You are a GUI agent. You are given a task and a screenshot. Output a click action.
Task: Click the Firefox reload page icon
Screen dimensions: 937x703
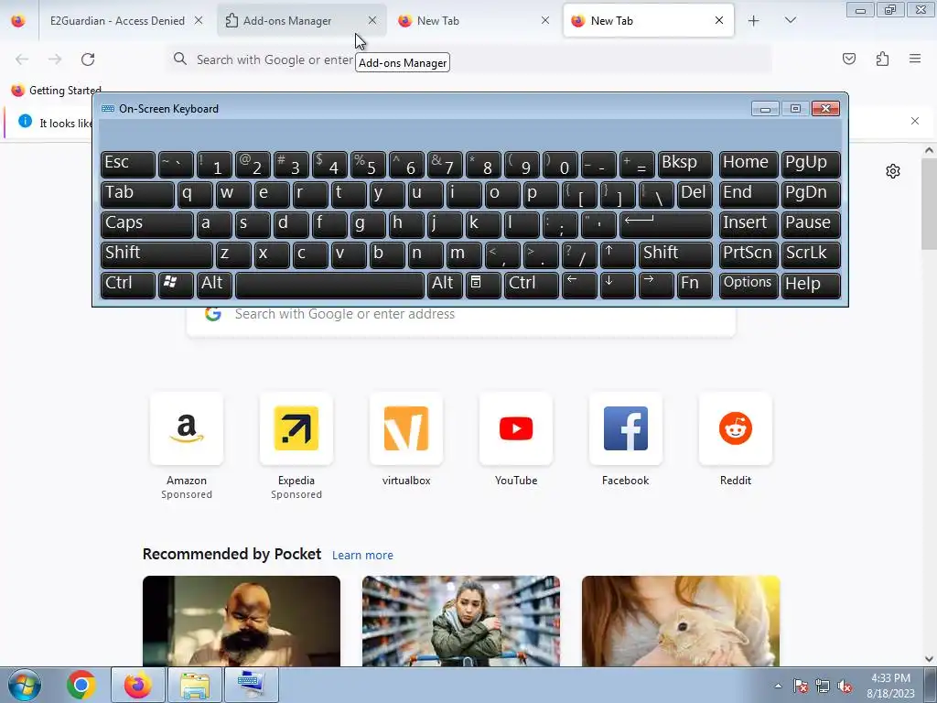click(88, 59)
